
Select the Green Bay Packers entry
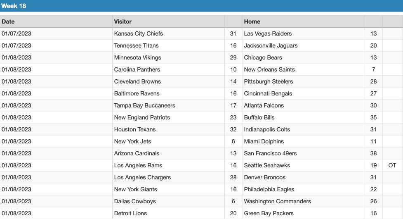click(269, 213)
